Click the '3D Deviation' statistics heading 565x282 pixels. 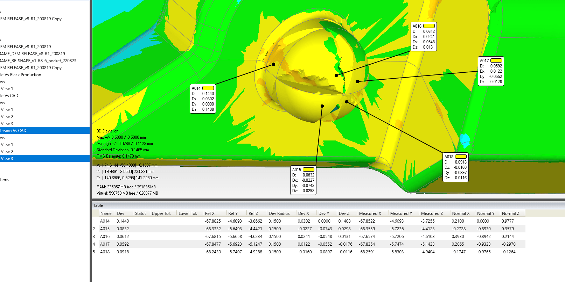[107, 131]
